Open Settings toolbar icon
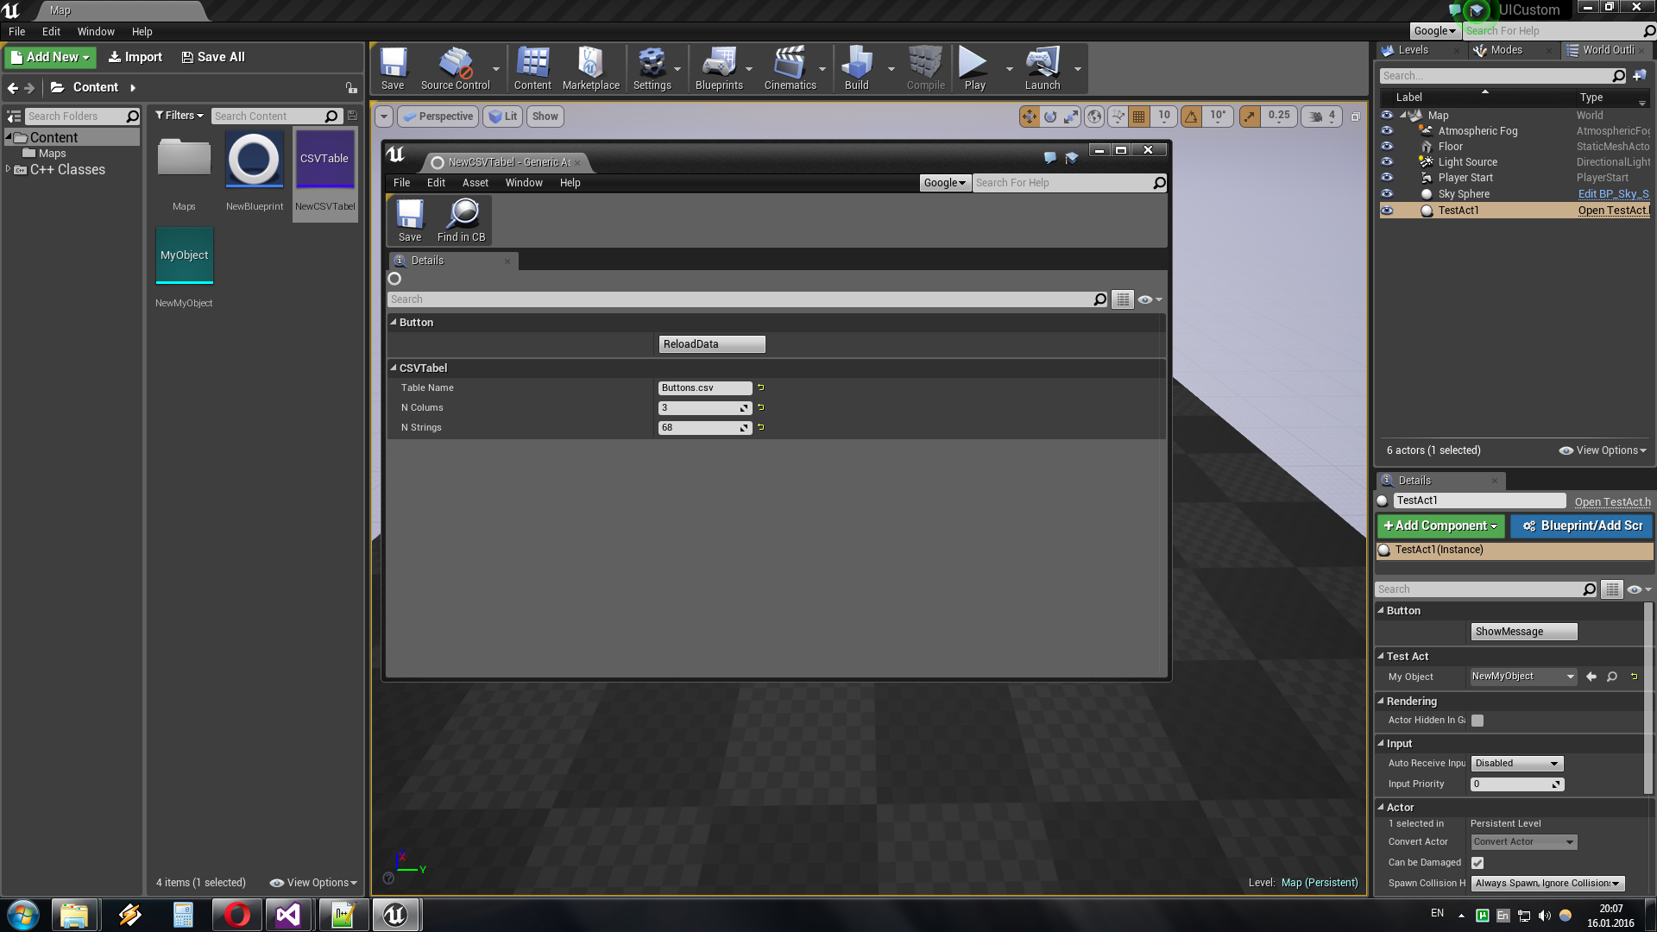Image resolution: width=1657 pixels, height=932 pixels. tap(652, 69)
